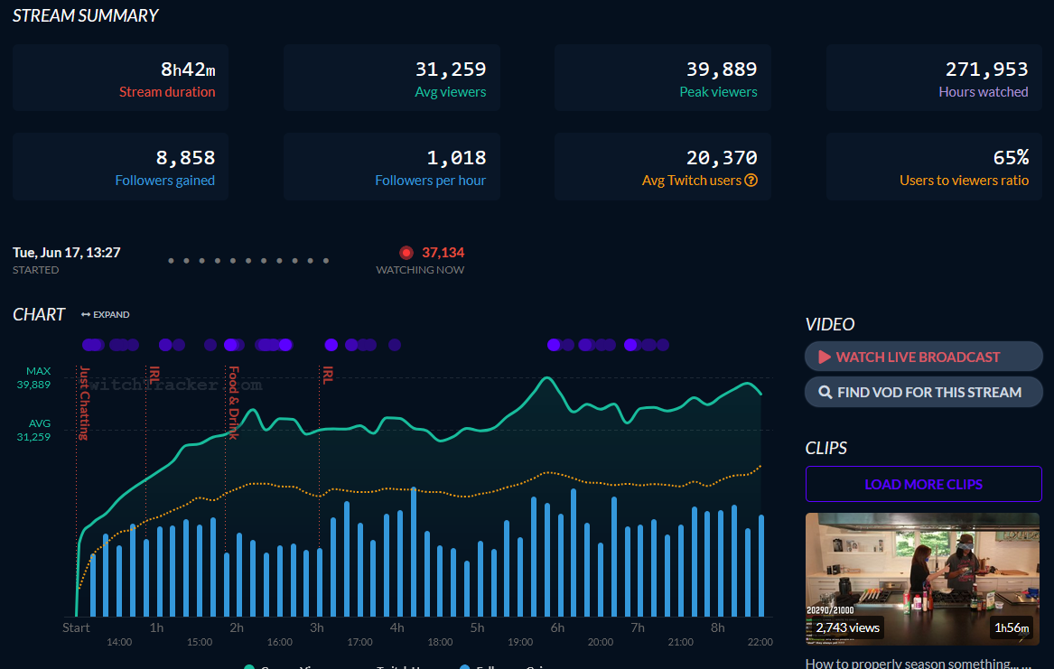Click the 37,134 watching now count
1054x669 pixels.
(443, 253)
